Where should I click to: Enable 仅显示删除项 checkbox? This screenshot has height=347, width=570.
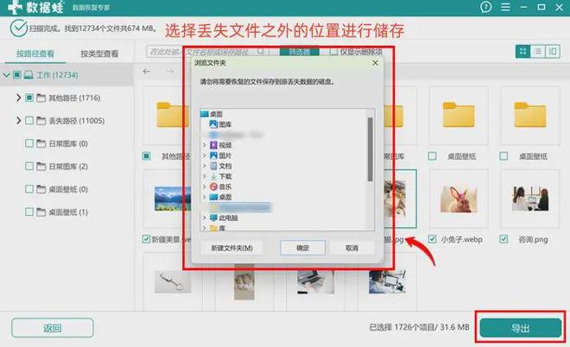(x=333, y=52)
